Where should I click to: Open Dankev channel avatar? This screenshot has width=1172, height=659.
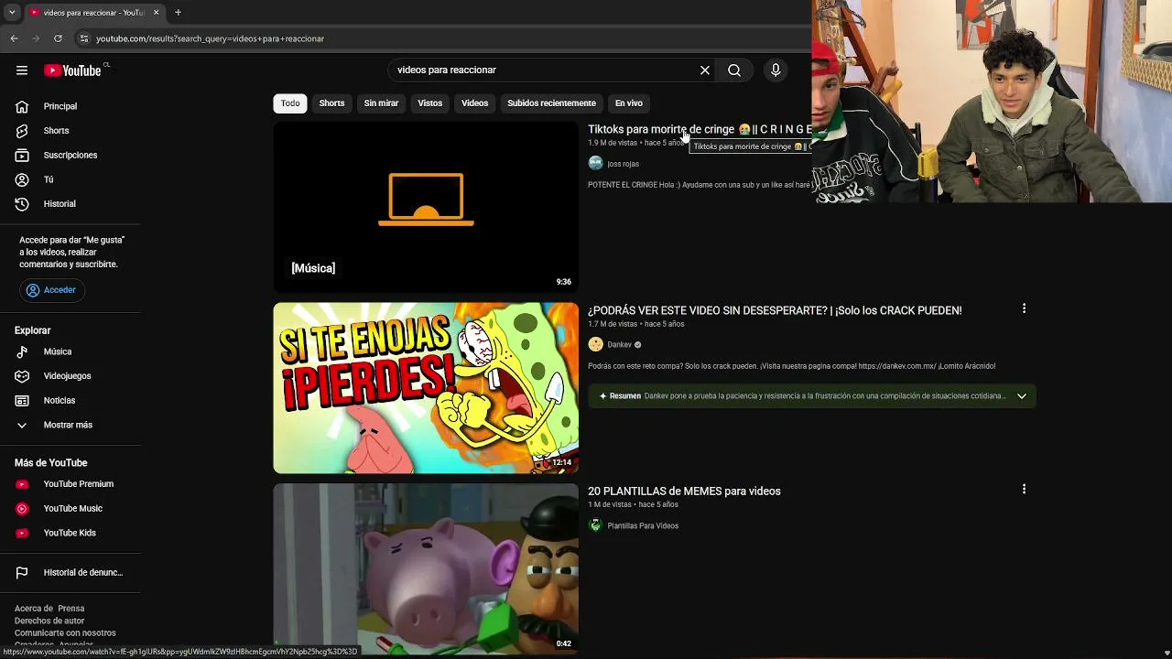596,345
